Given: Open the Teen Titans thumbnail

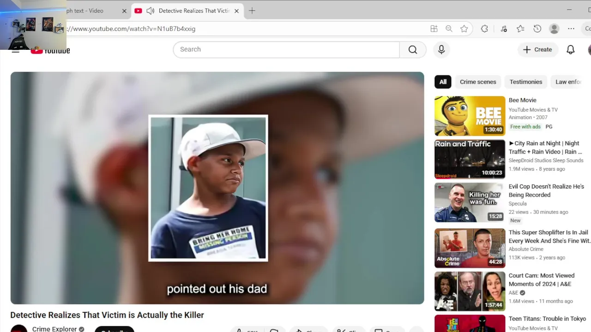Looking at the screenshot, I should 470,323.
